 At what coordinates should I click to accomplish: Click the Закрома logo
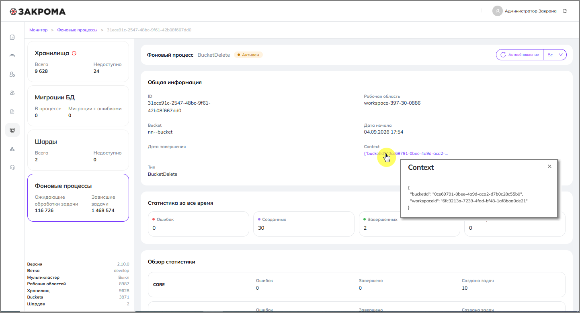tap(37, 12)
